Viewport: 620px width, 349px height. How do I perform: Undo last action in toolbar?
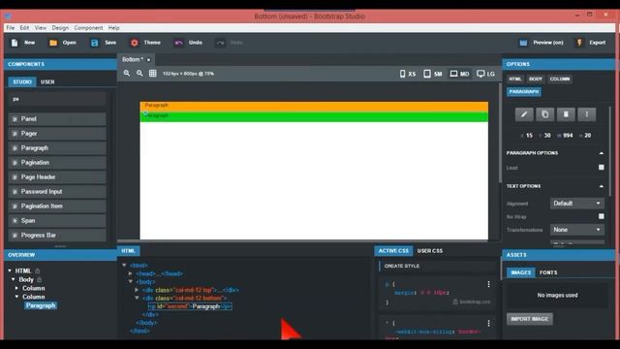(178, 43)
